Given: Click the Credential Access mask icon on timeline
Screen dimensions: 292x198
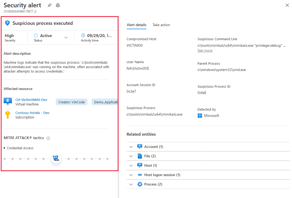Looking at the screenshot, I should pyautogui.click(x=56, y=159).
